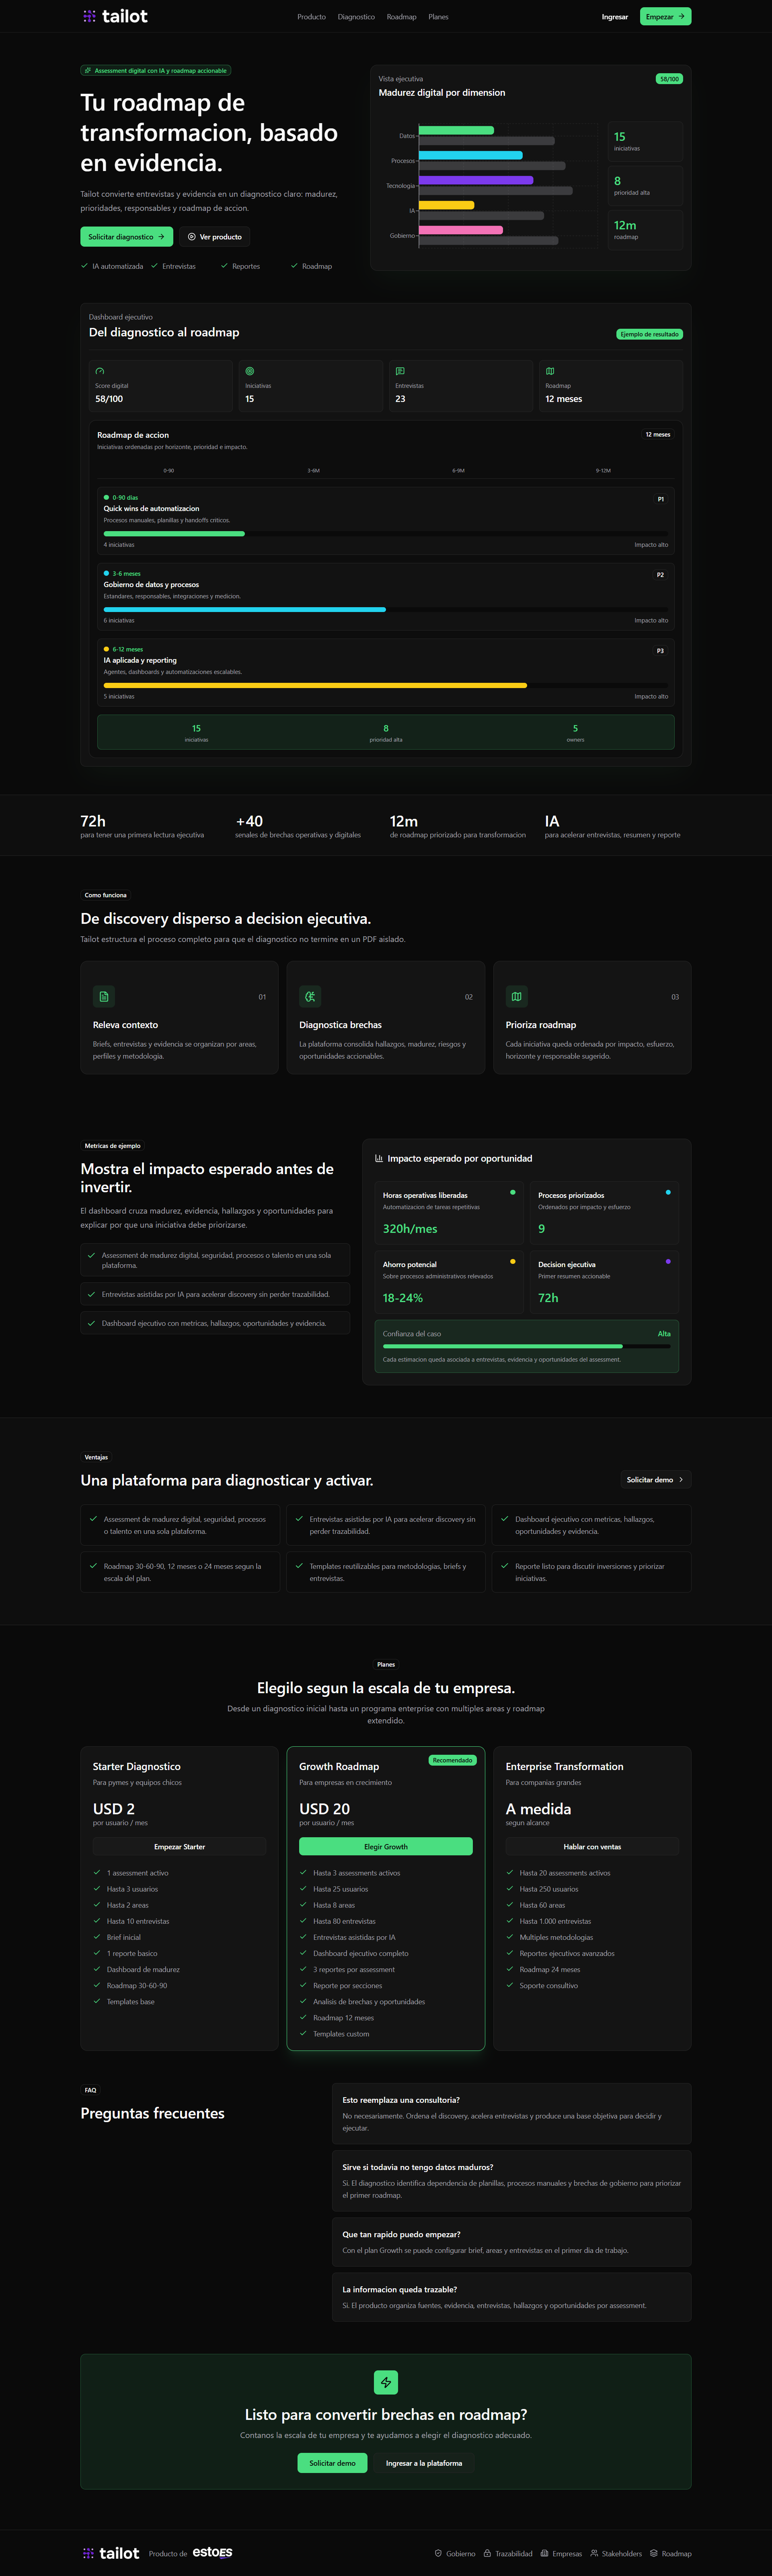
Task: Click the 58/100 badge in Vista ejecutiva
Action: [669, 79]
